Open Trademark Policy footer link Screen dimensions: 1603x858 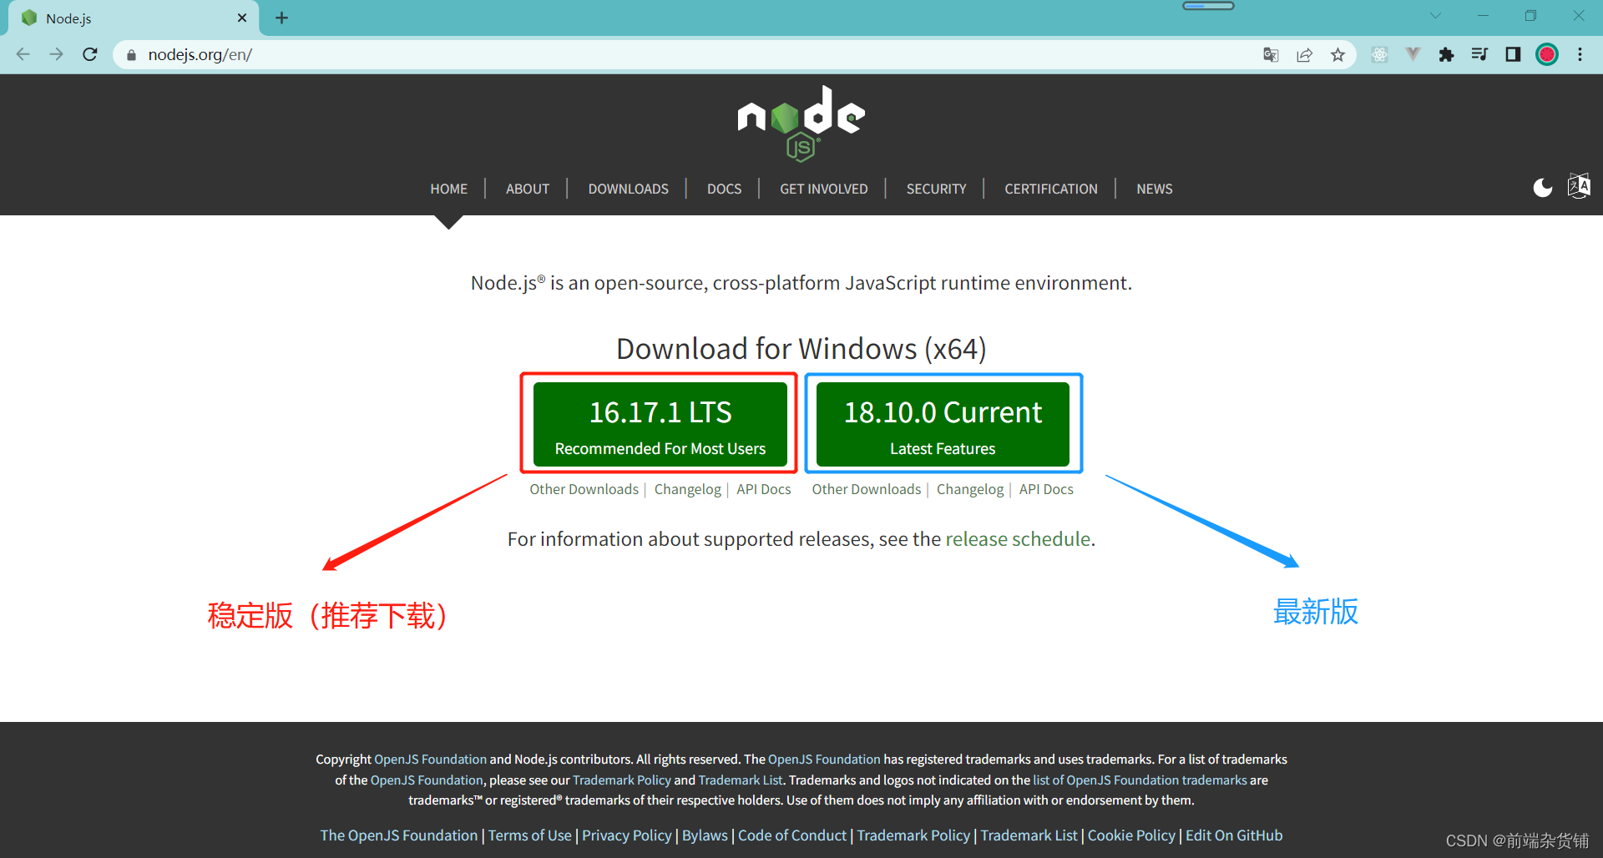[x=913, y=835]
